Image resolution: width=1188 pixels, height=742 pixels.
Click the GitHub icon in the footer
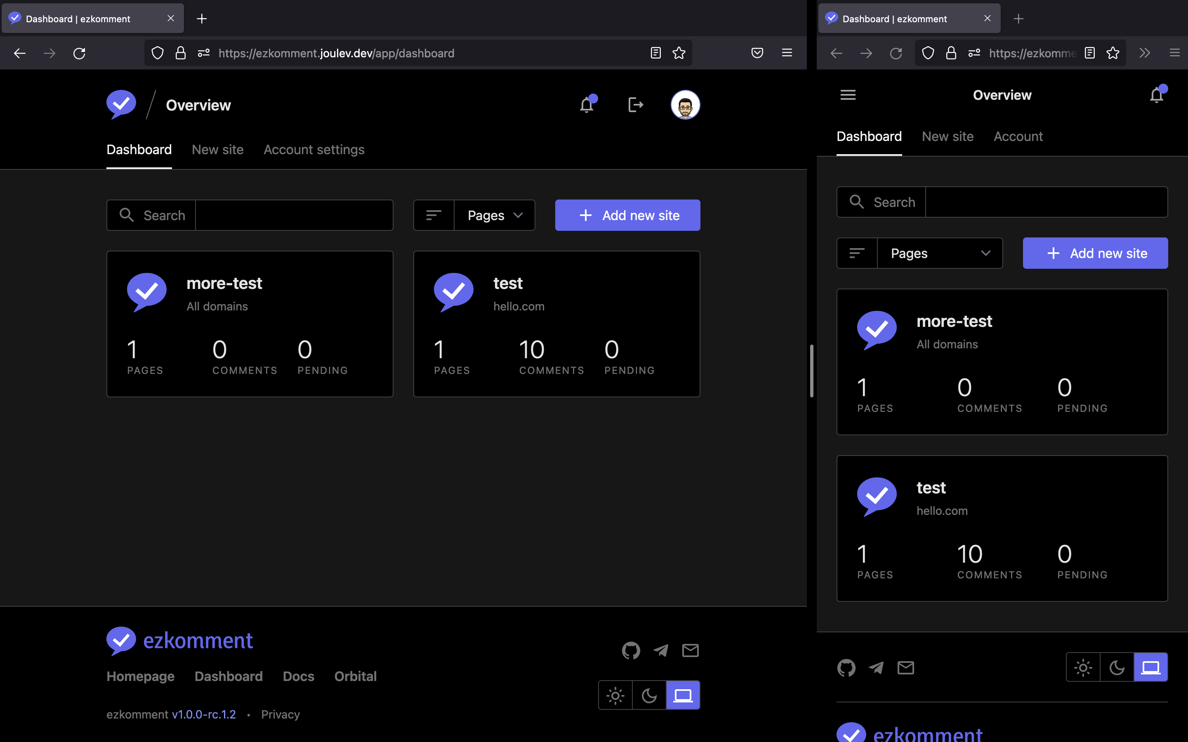coord(631,650)
